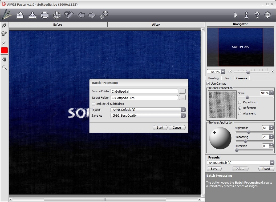This screenshot has width=276, height=202.
Task: Check Include All Subfolders
Action: click(94, 104)
